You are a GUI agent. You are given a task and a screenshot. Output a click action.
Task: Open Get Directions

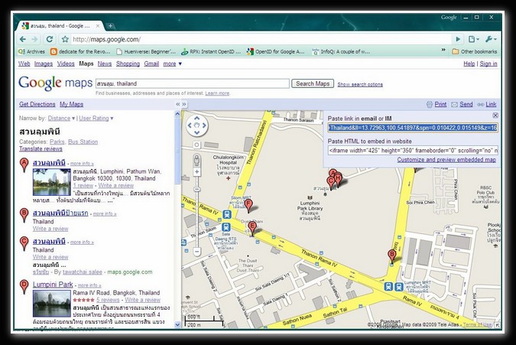(x=37, y=104)
